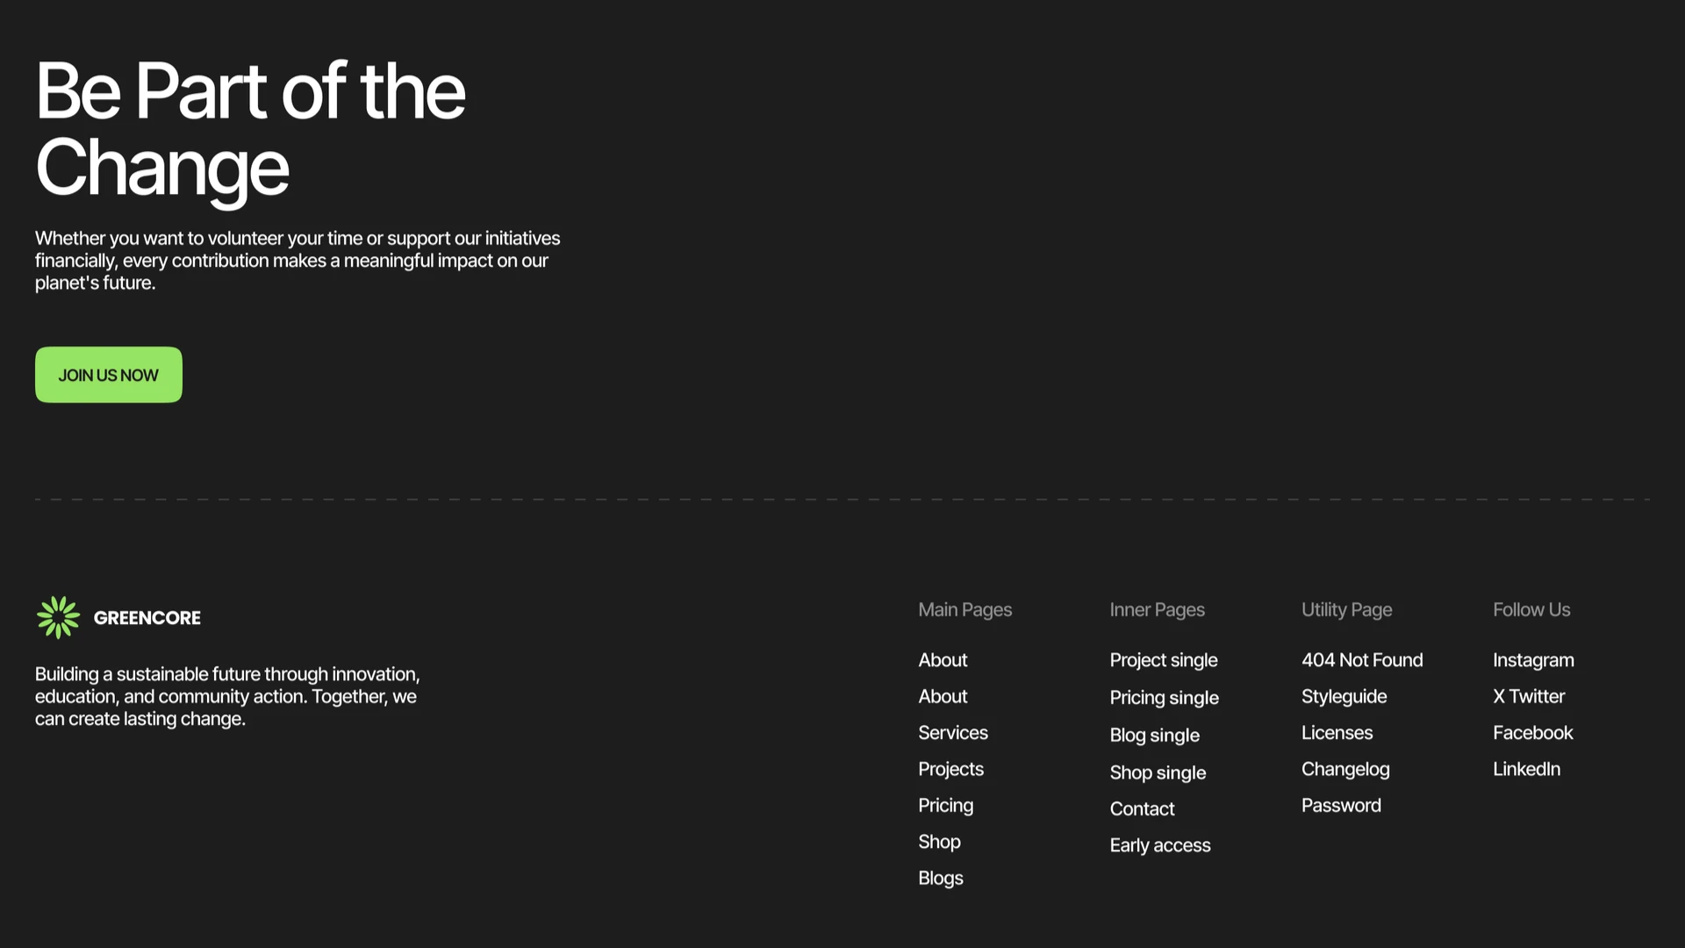Open the Pricing link under Main Pages
This screenshot has height=948, width=1685.
pyautogui.click(x=945, y=805)
